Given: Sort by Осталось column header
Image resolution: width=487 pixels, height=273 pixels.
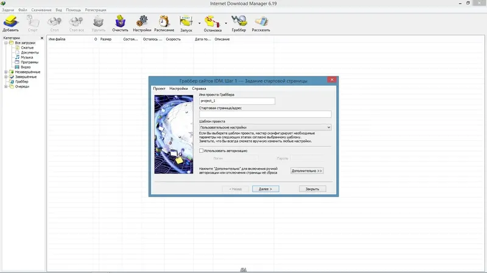Looking at the screenshot, I should point(153,39).
